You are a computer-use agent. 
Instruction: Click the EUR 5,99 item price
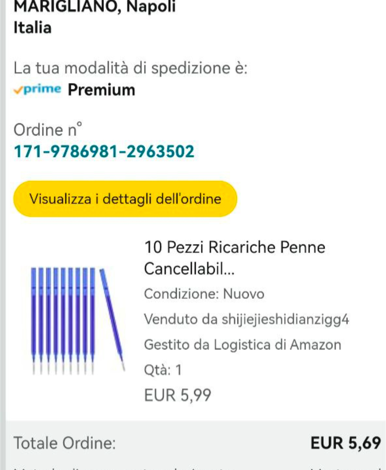177,395
